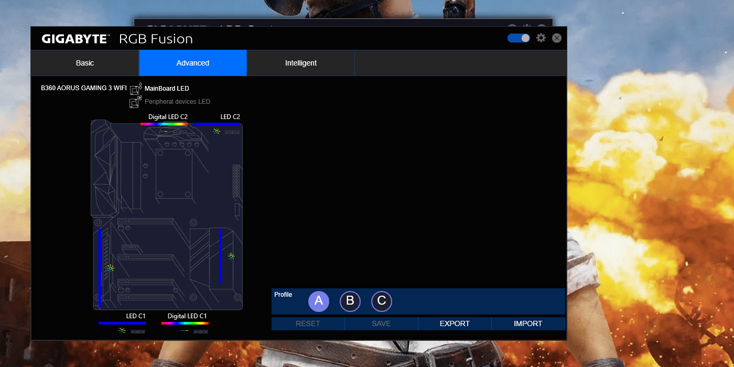Click the chipset heatsink light icon
Image resolution: width=734 pixels, height=367 pixels.
click(x=231, y=256)
